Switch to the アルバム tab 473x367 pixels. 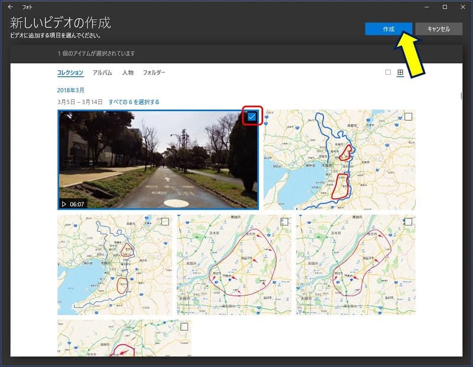pos(102,73)
